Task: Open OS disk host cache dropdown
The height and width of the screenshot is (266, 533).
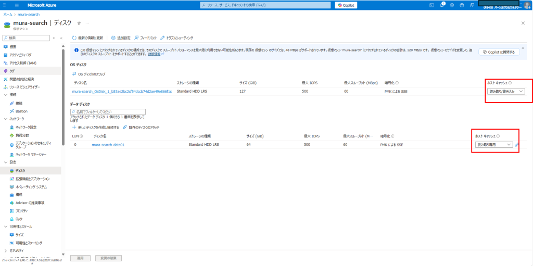Action: 506,91
